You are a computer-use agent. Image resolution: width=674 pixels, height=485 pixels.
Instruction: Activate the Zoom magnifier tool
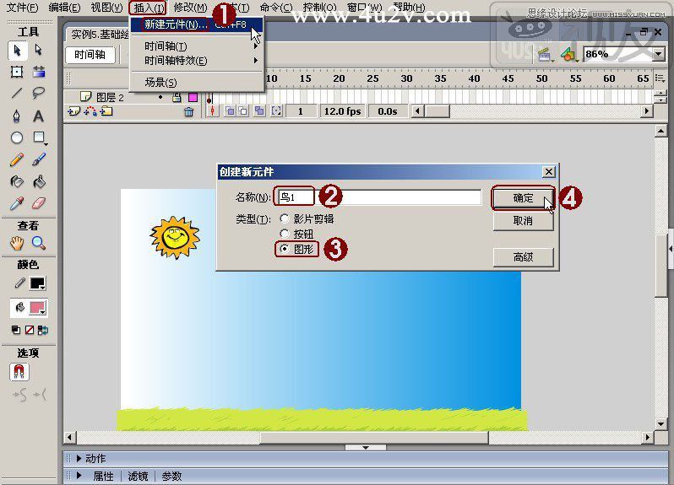[38, 244]
